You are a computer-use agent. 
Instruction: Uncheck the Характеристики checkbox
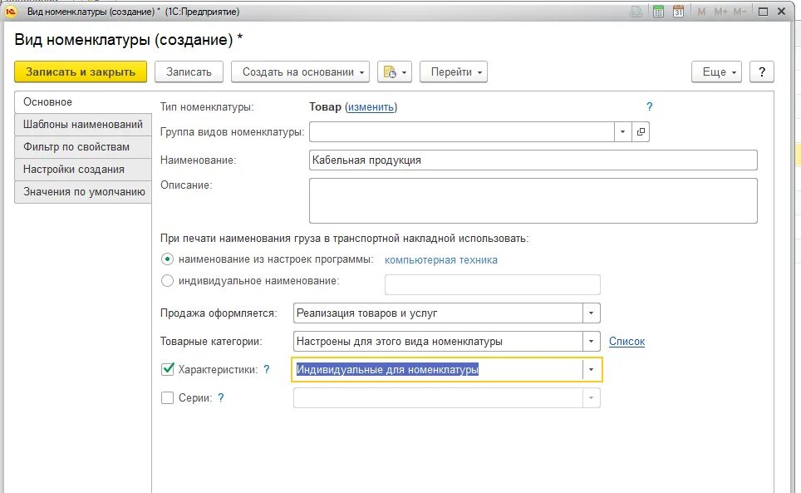168,369
